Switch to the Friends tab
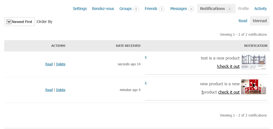 [x=154, y=9]
